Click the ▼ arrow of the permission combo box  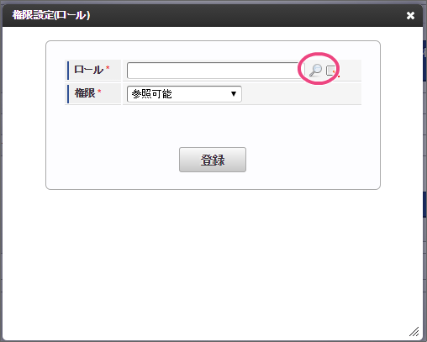[x=234, y=94]
